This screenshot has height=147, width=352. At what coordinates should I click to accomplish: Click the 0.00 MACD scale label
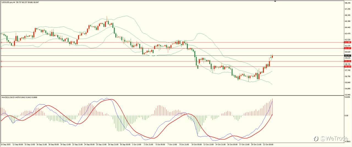click(x=346, y=116)
